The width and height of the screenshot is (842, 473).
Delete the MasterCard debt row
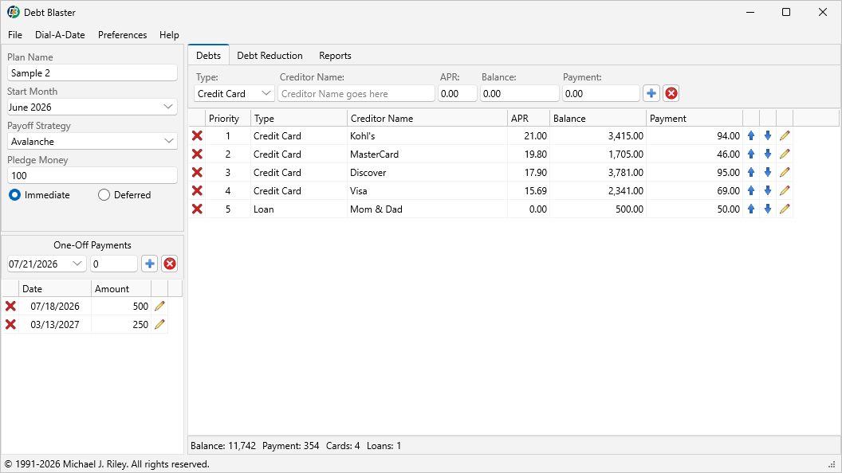pyautogui.click(x=197, y=154)
